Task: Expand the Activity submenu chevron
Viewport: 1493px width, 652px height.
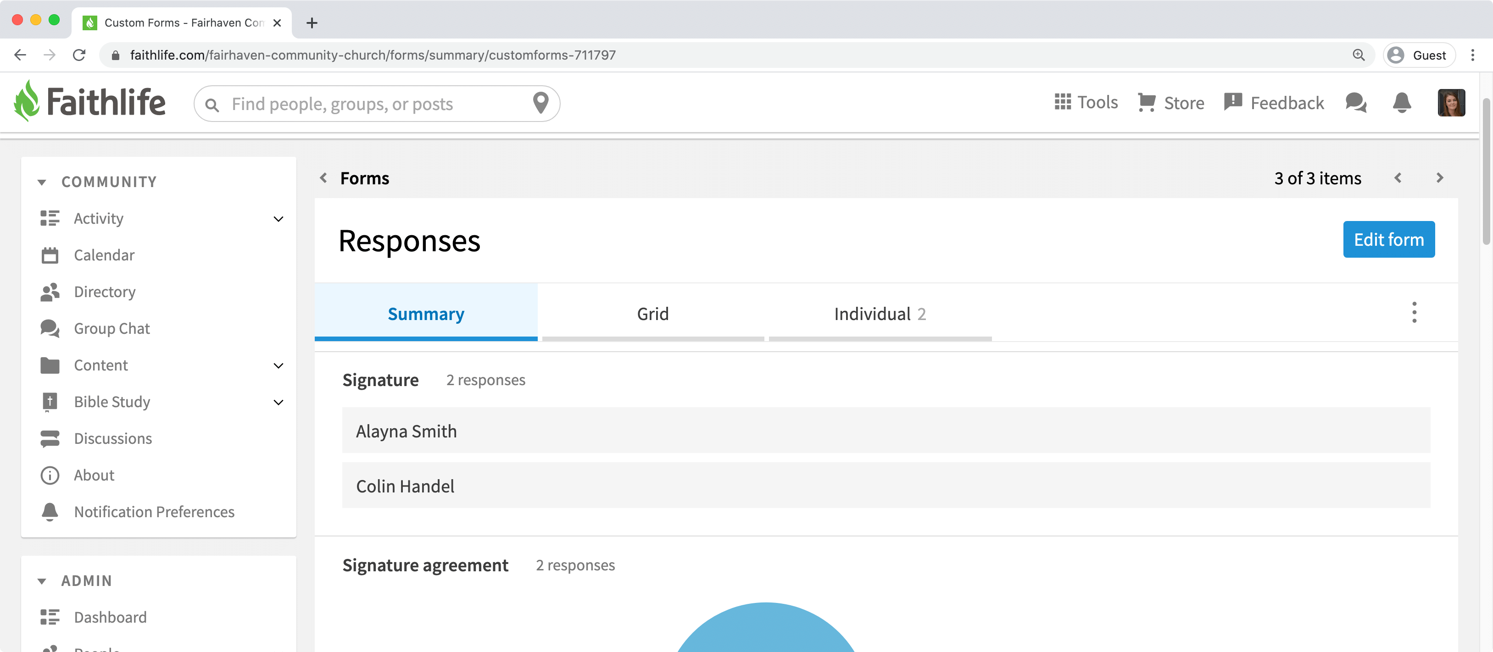Action: tap(278, 219)
